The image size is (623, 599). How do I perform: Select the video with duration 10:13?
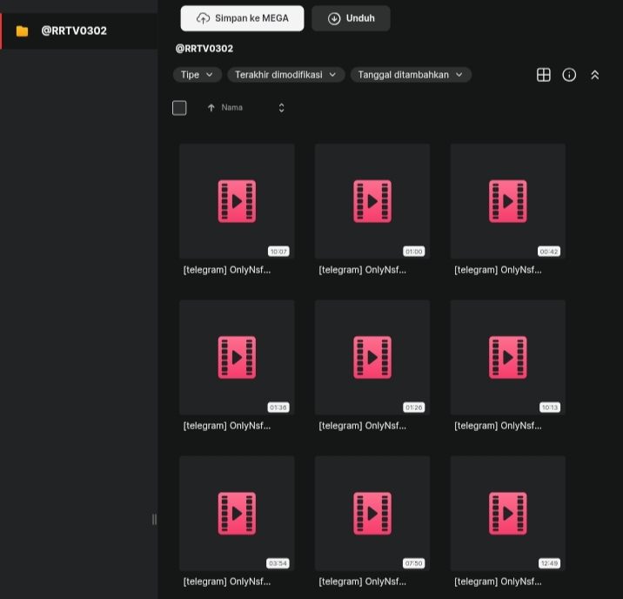pos(508,357)
